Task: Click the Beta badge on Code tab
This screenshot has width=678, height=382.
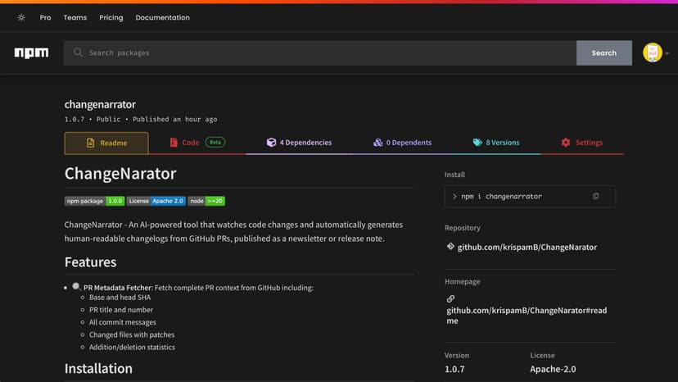Action: coord(215,142)
